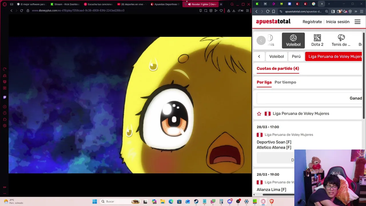The height and width of the screenshot is (206, 366).
Task: Open Steam from the taskbar
Action: (x=196, y=201)
